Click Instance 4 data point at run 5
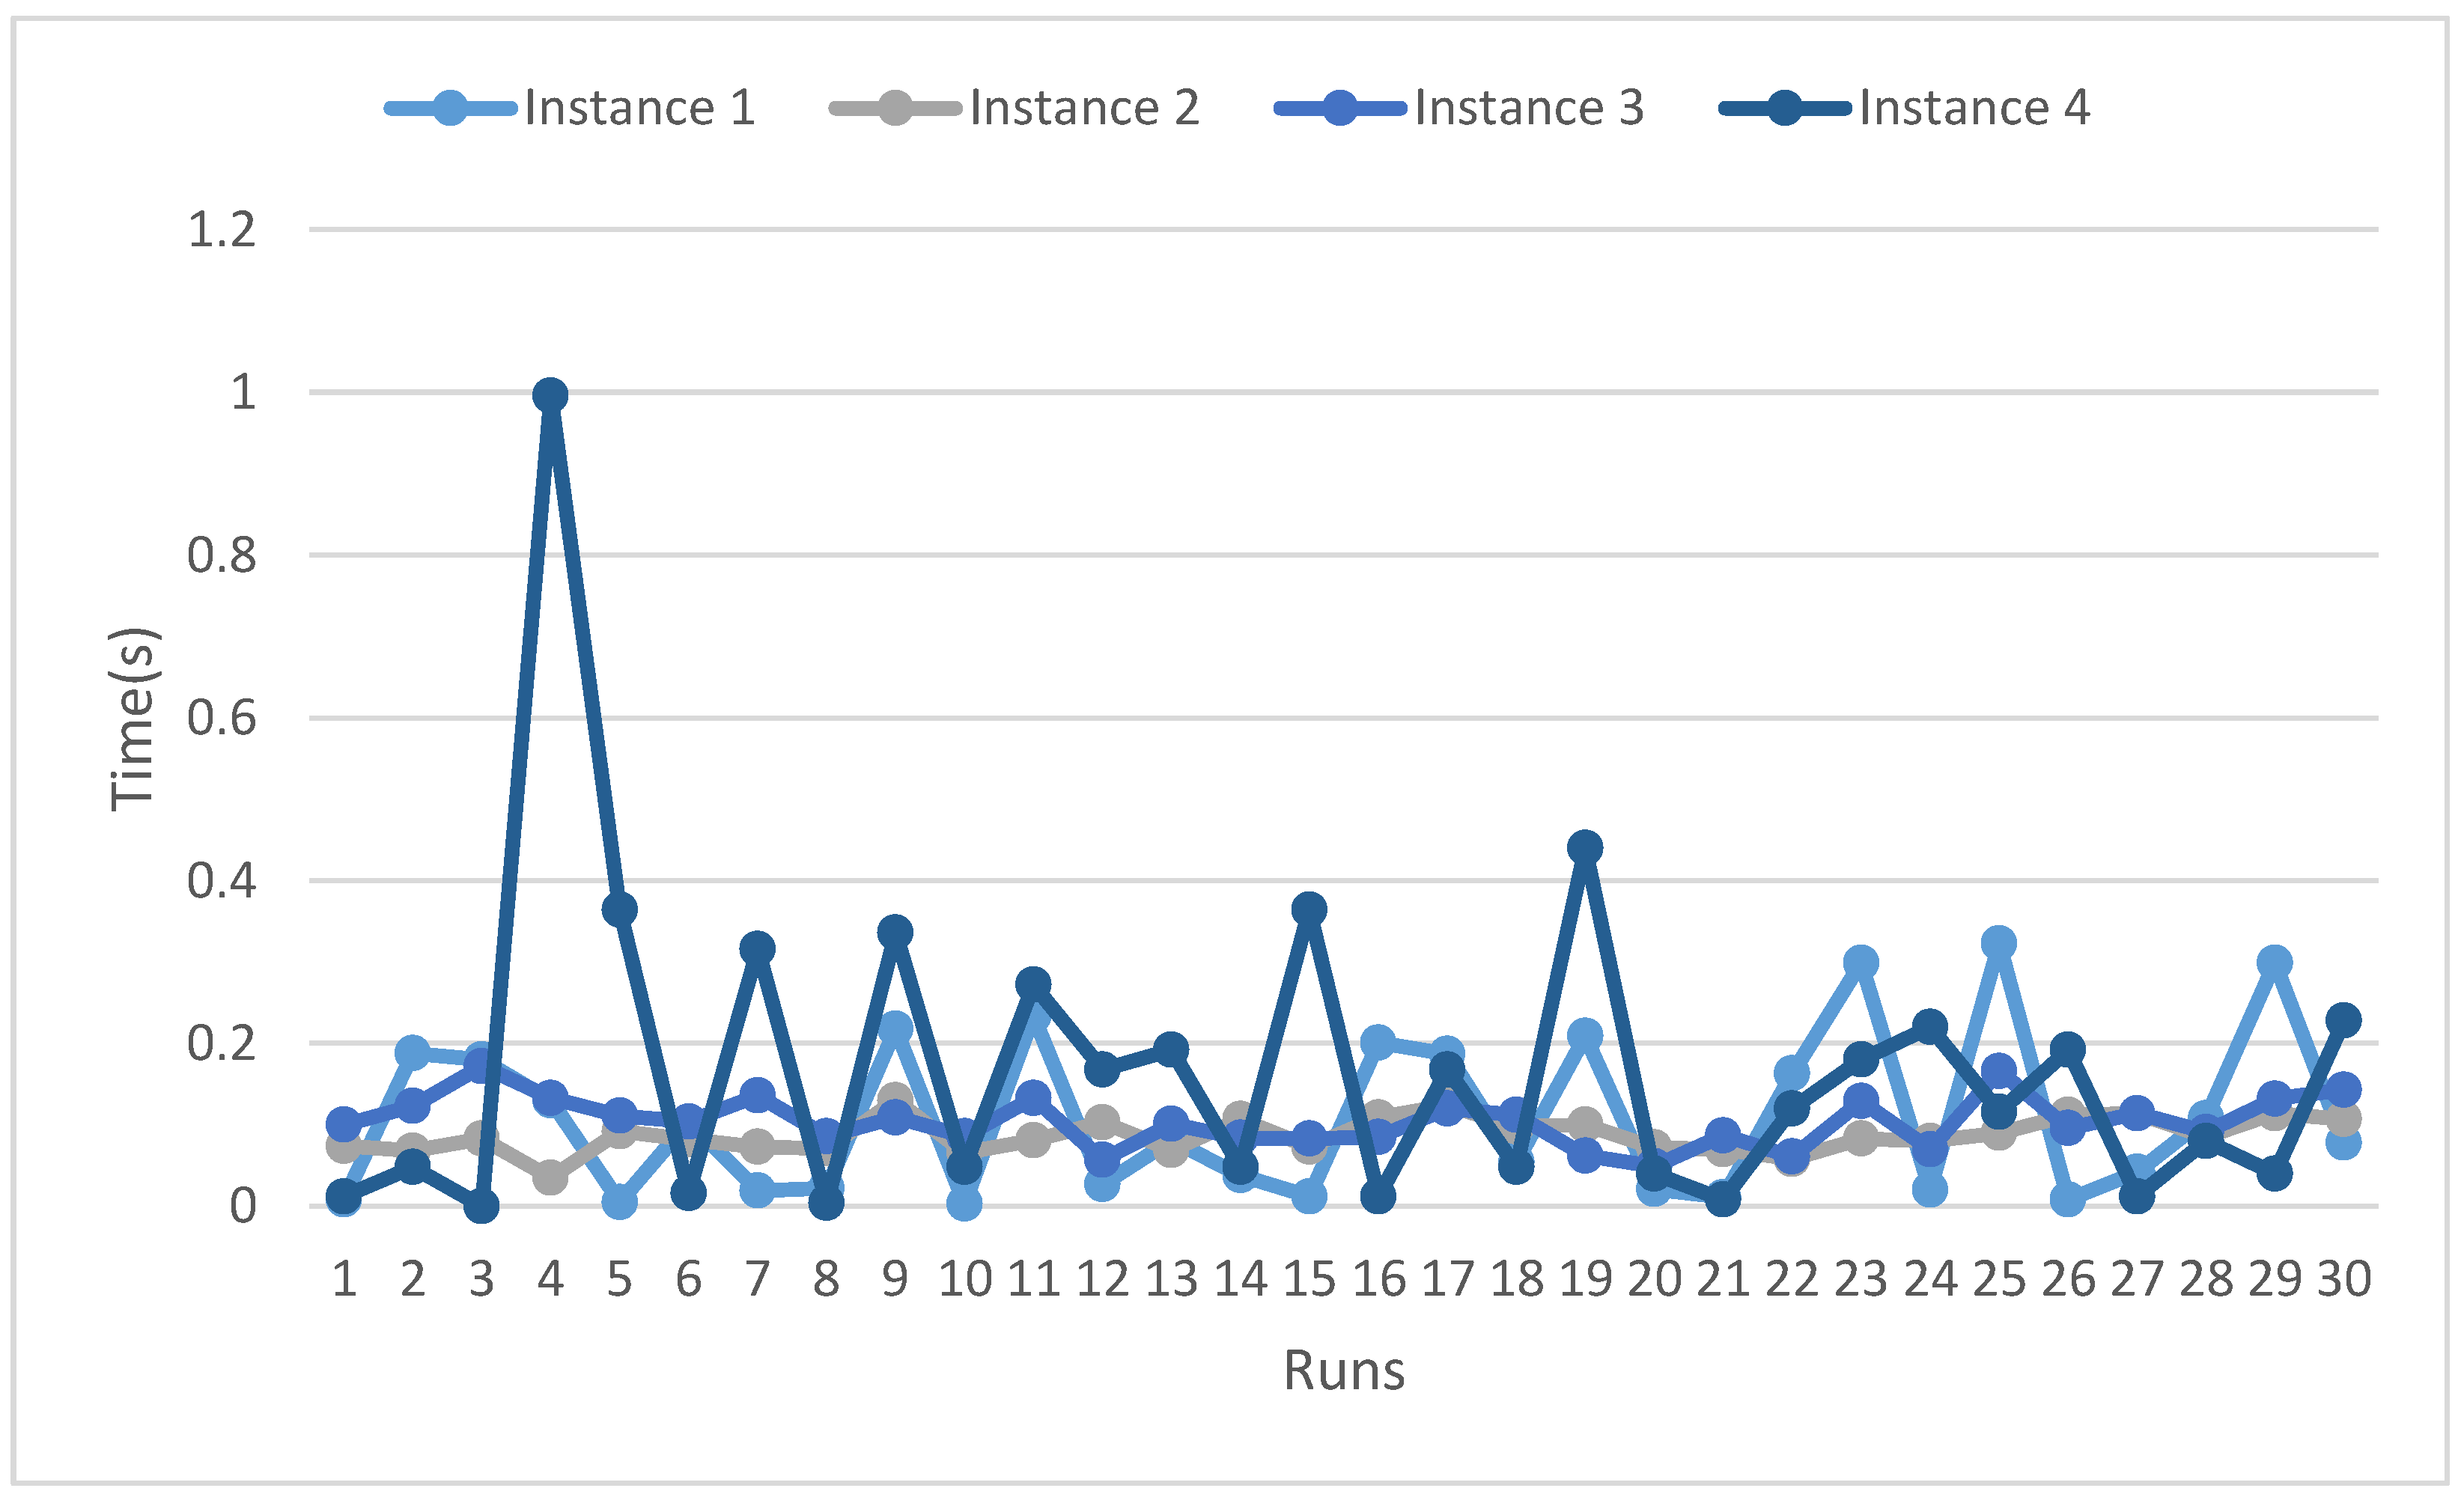Screen dimensions: 2464x1500 point(619,910)
